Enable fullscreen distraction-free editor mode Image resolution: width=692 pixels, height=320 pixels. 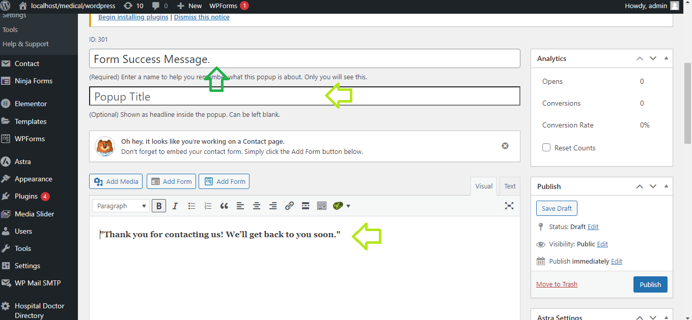[x=509, y=206]
